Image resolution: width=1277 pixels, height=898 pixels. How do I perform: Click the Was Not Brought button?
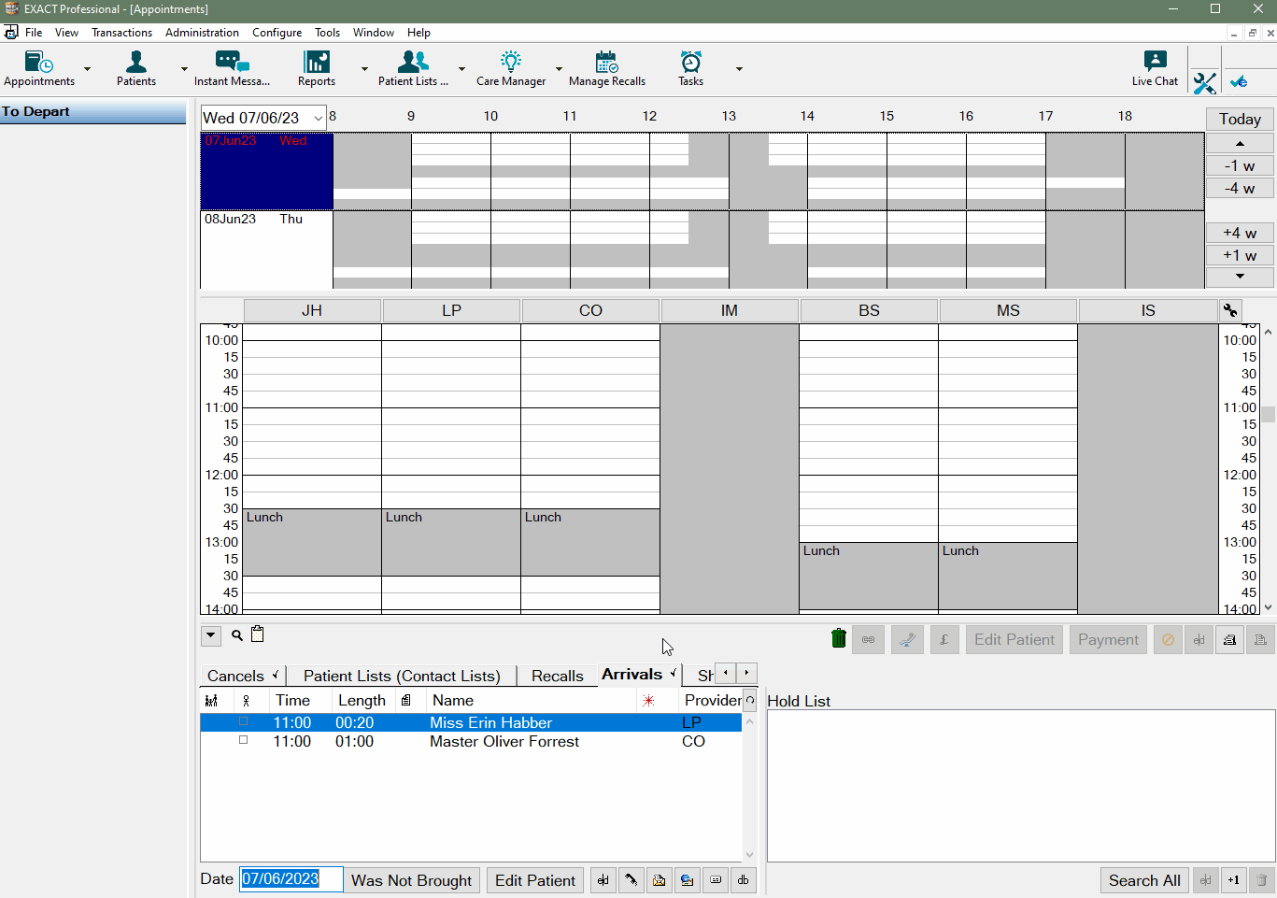[411, 880]
